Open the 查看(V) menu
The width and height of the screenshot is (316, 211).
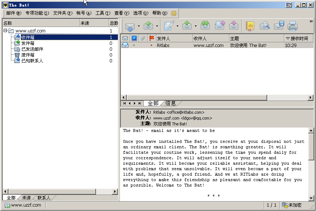click(x=122, y=13)
